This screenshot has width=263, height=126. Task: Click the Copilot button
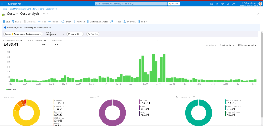174,4
